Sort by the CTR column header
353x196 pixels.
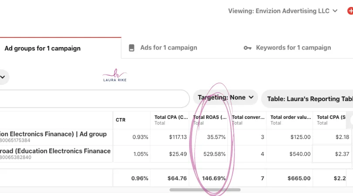click(121, 120)
